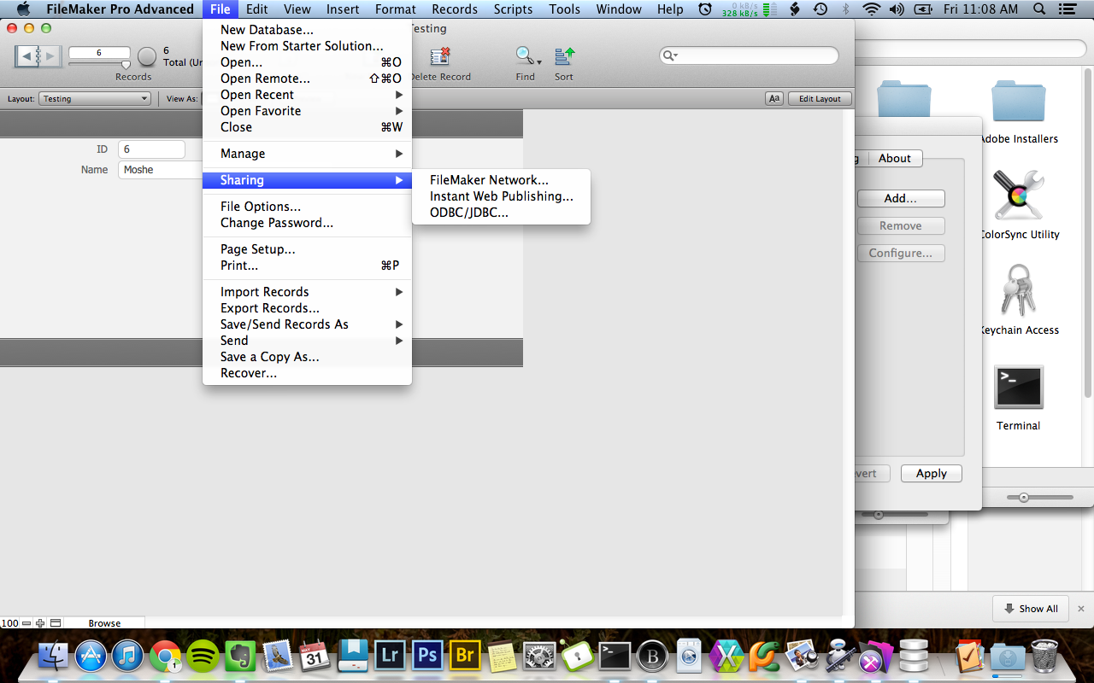Open Finder from the Dock
1094x683 pixels.
(x=54, y=656)
